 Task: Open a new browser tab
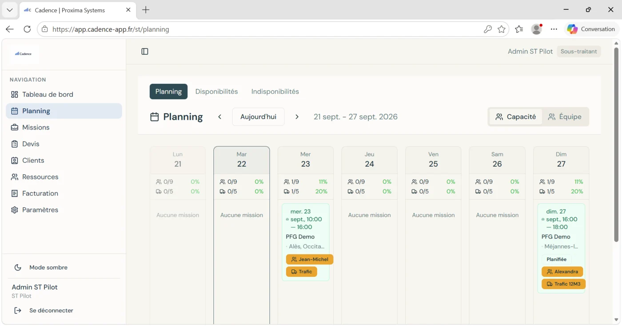coord(146,10)
